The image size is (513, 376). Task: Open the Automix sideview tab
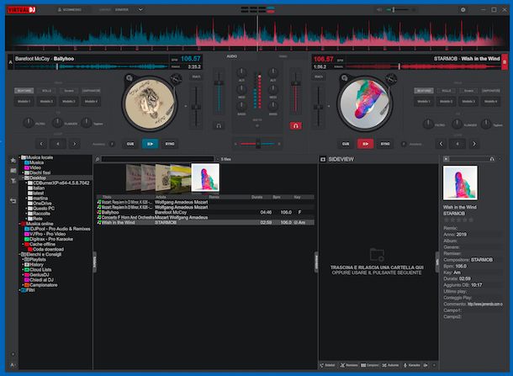click(x=390, y=365)
